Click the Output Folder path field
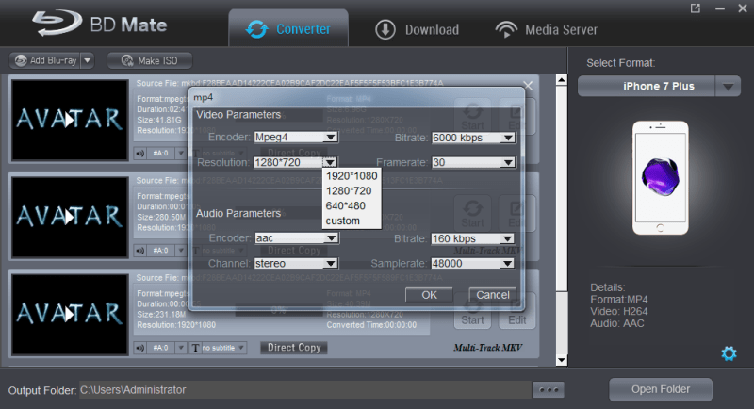The width and height of the screenshot is (754, 409). [x=304, y=390]
